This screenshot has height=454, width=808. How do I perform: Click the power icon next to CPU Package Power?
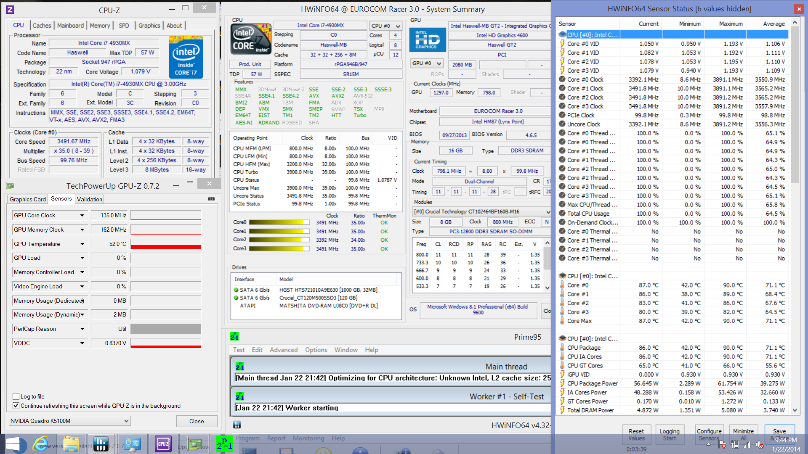[562, 383]
